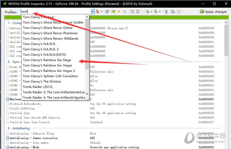Click gear icon of Antialiasing - Mode
The width and height of the screenshot is (231, 149).
(8, 147)
